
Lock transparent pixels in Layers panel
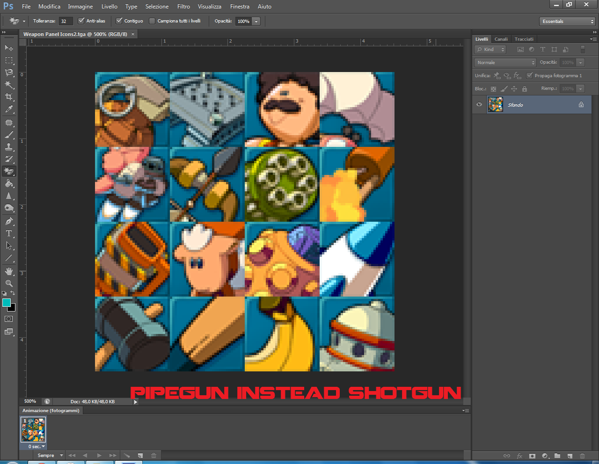pyautogui.click(x=493, y=89)
